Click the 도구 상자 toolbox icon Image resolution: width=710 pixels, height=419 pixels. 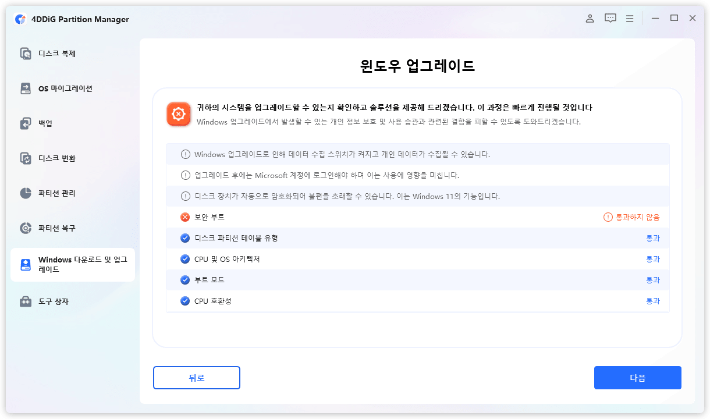(26, 301)
